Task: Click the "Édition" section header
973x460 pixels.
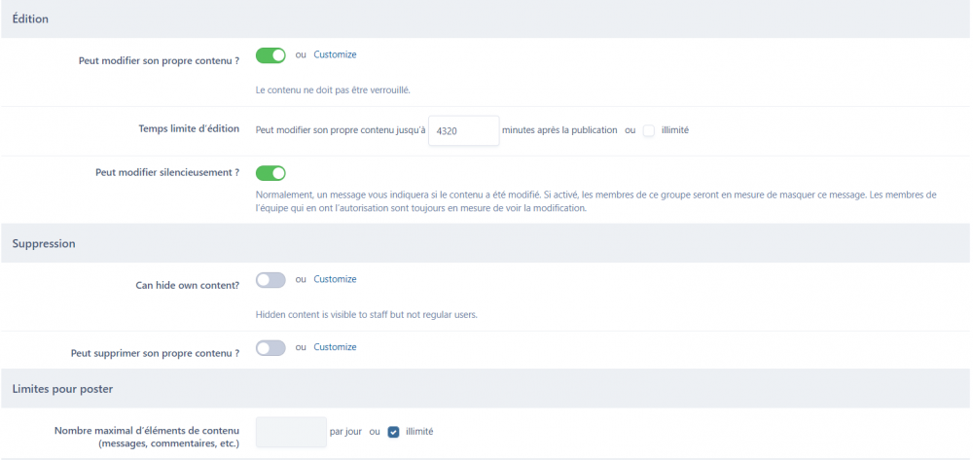Action: coord(30,18)
